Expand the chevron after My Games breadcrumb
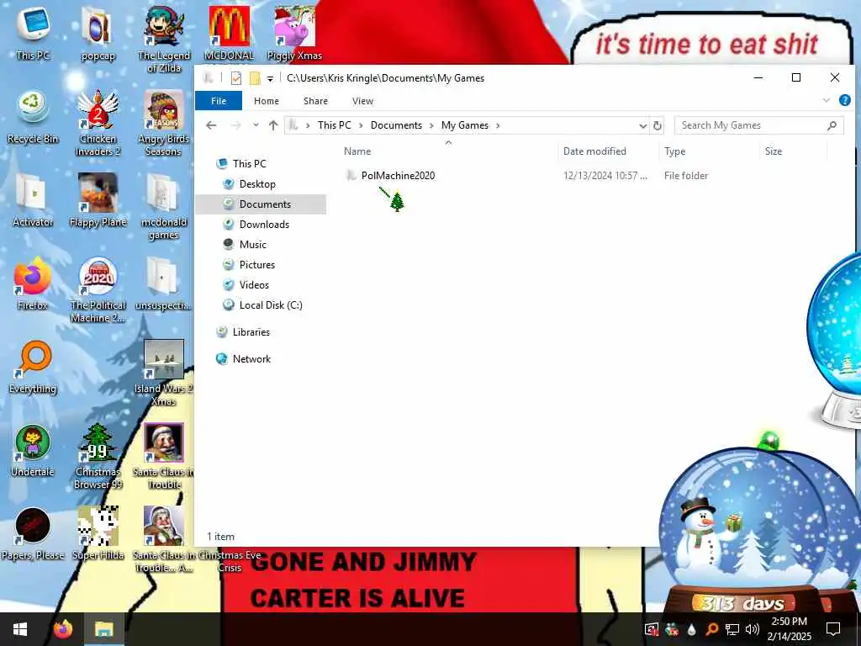 pos(498,125)
